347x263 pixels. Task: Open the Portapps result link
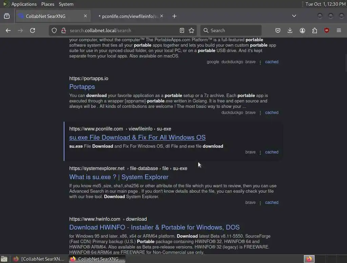coord(82,87)
